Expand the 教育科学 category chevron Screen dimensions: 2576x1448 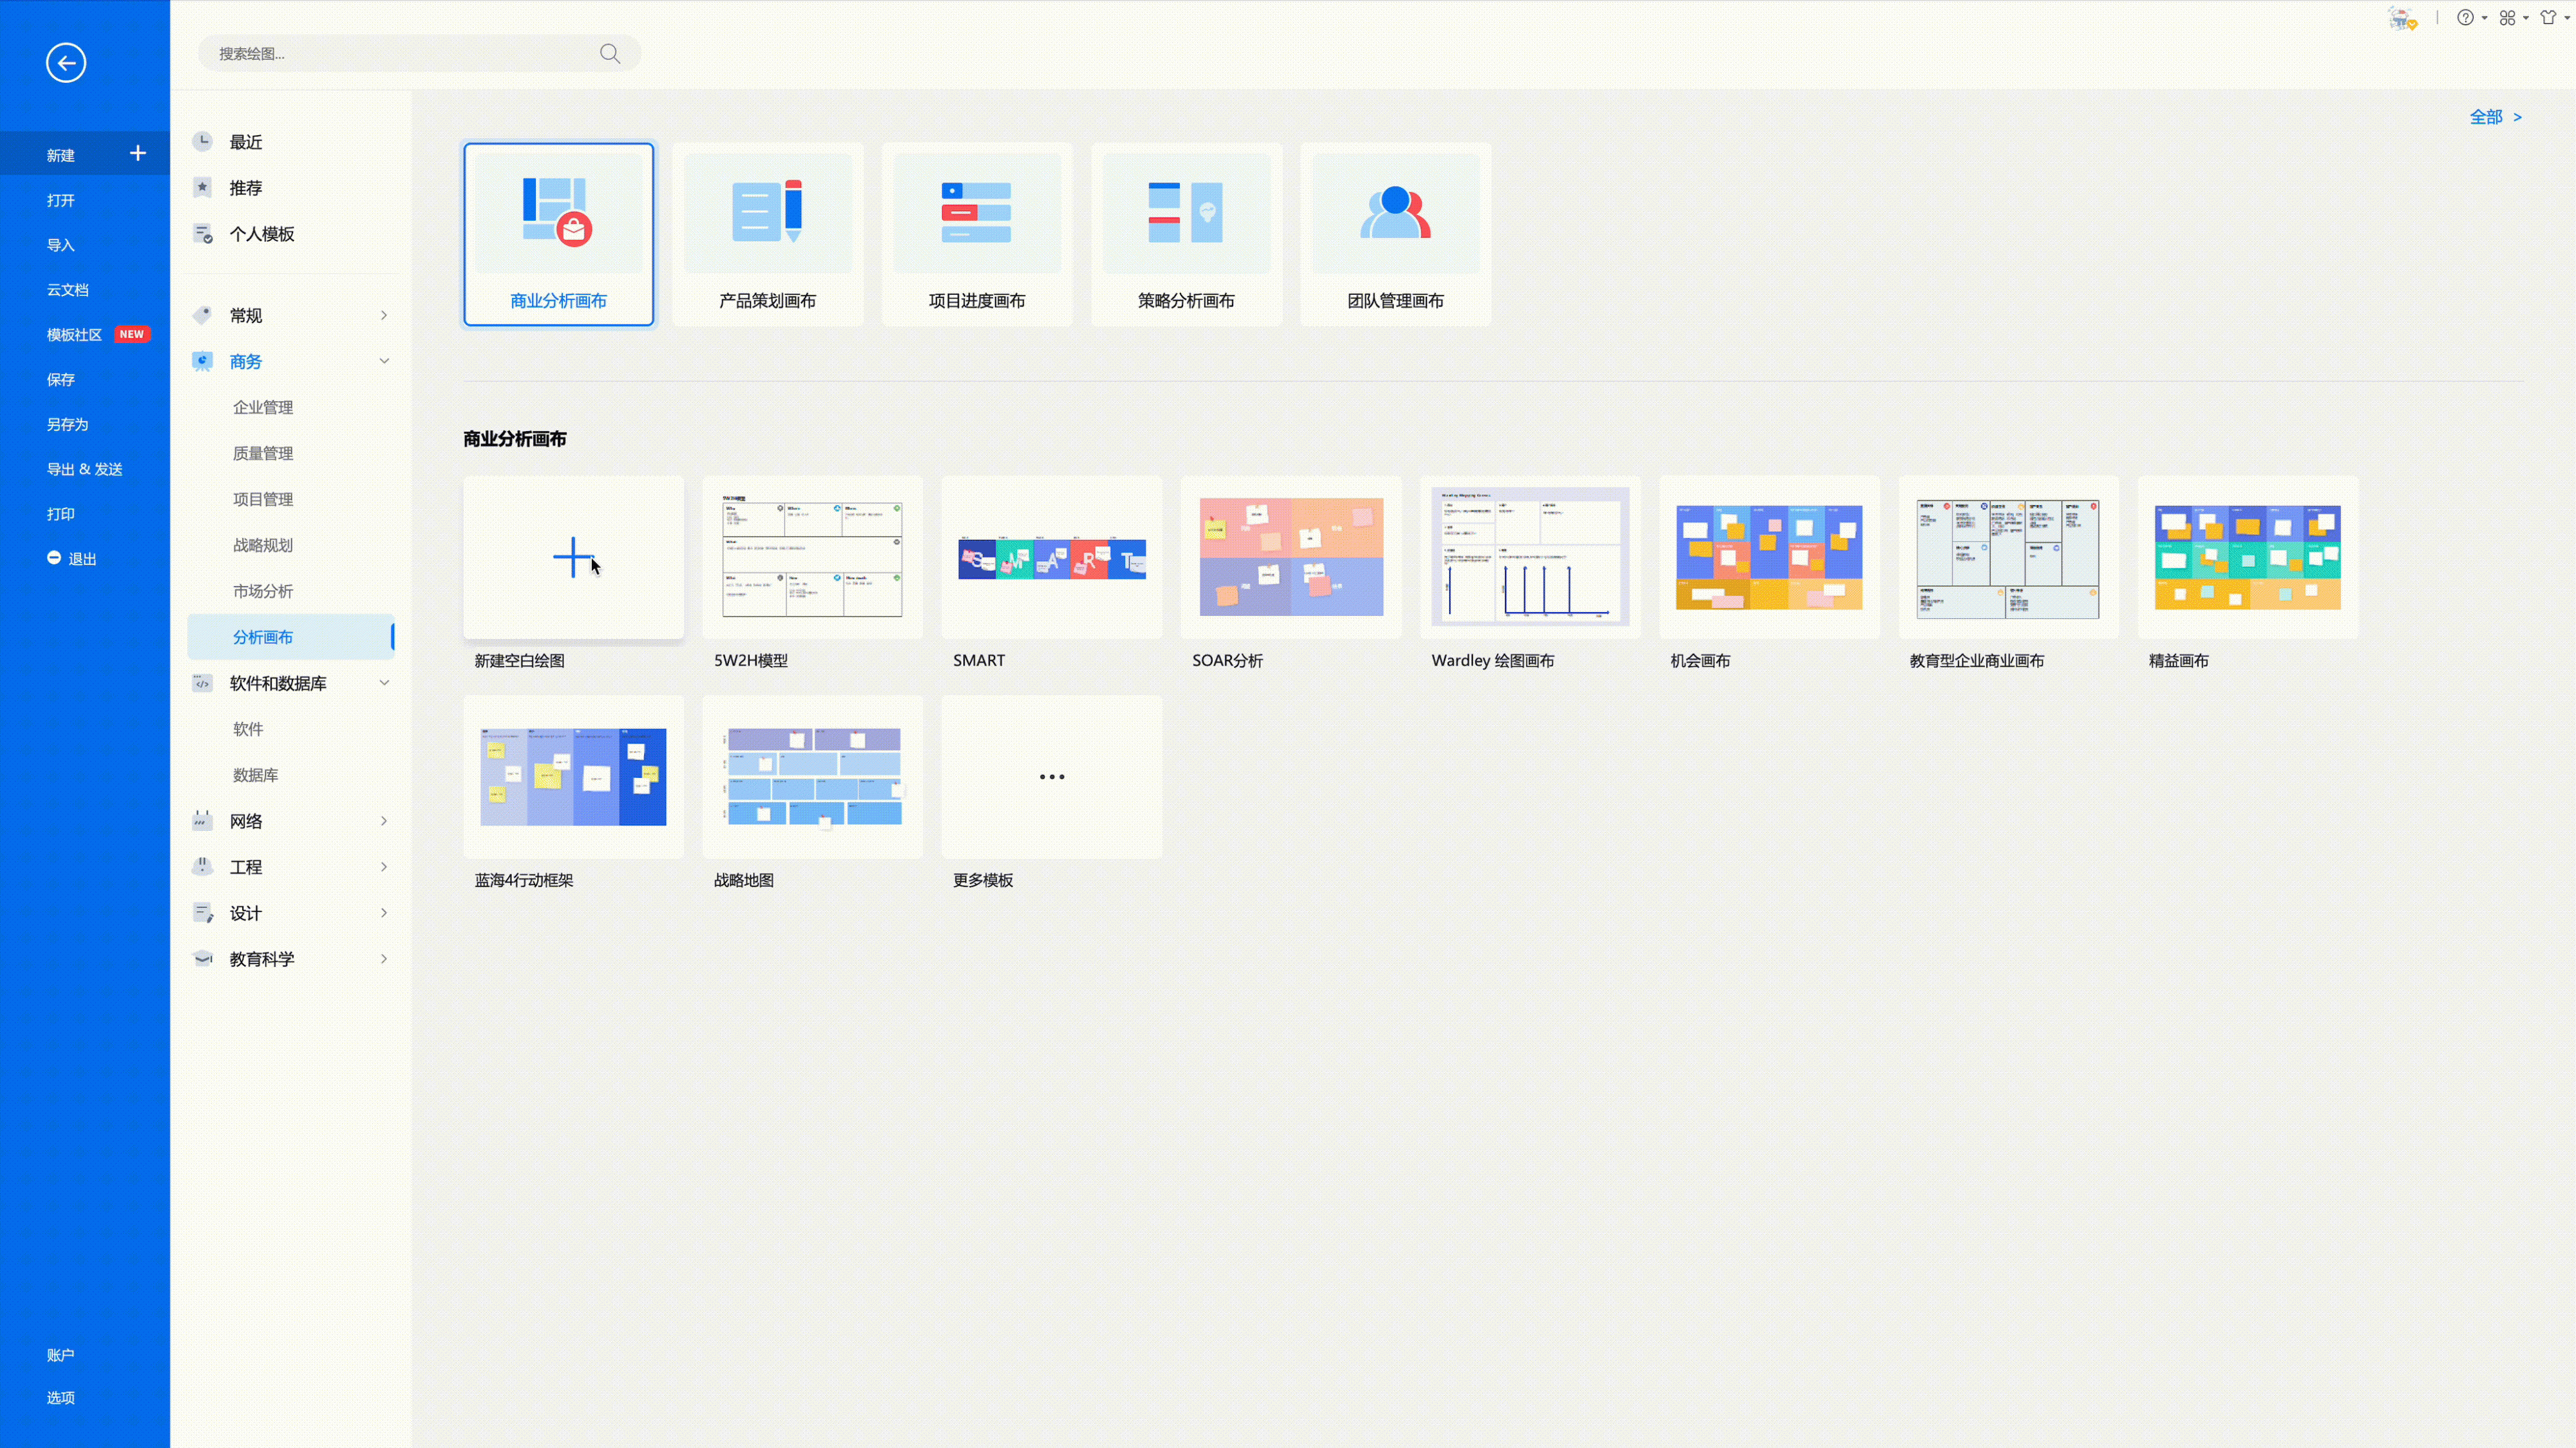(x=384, y=960)
